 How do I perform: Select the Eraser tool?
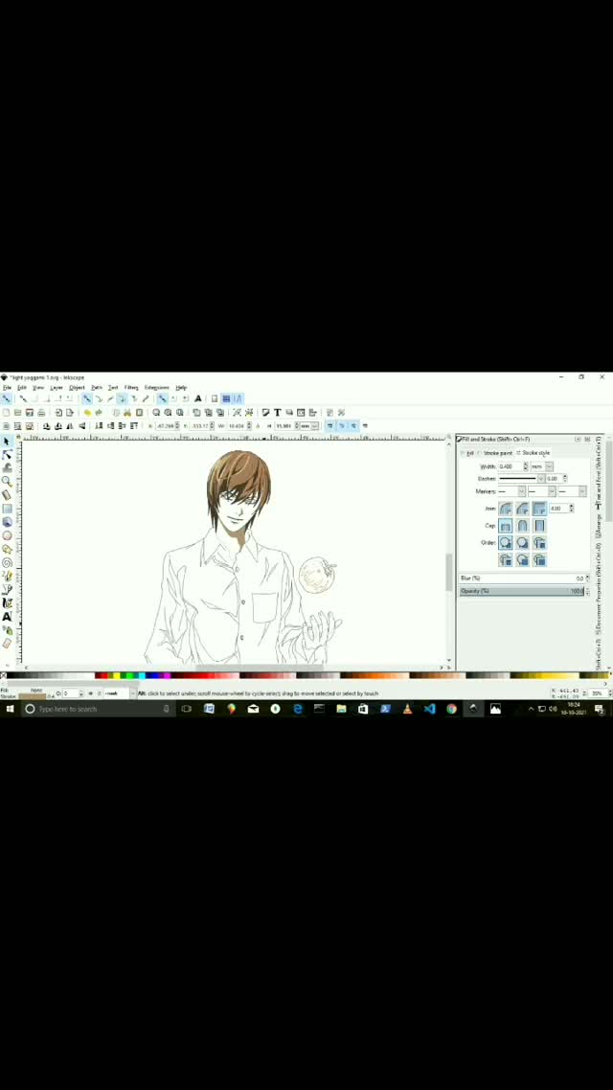pos(7,644)
